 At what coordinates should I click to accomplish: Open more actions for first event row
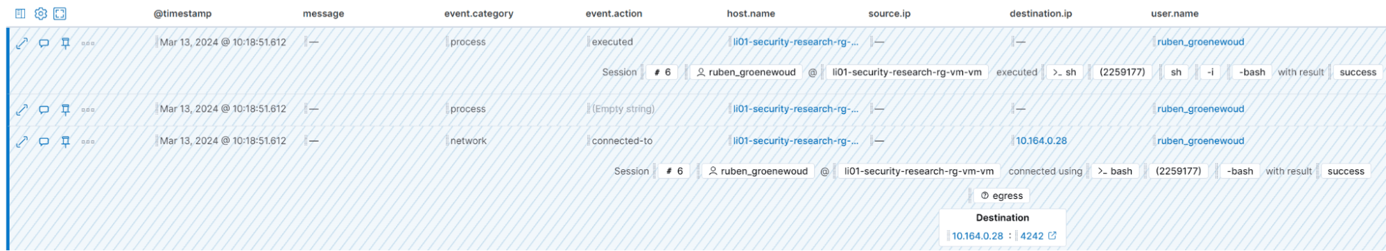click(88, 43)
